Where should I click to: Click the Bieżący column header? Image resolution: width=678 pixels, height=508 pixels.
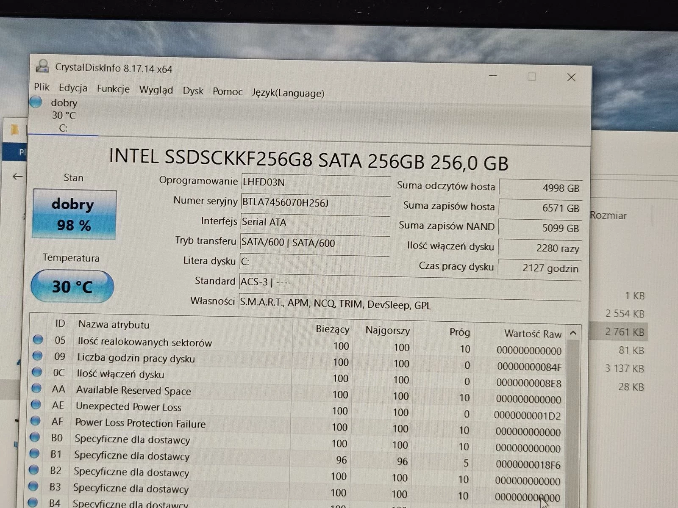point(333,329)
